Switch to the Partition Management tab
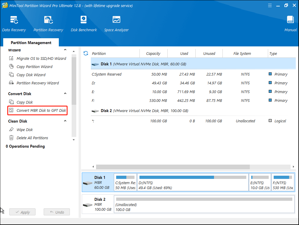The width and height of the screenshot is (299, 225). tap(31, 43)
